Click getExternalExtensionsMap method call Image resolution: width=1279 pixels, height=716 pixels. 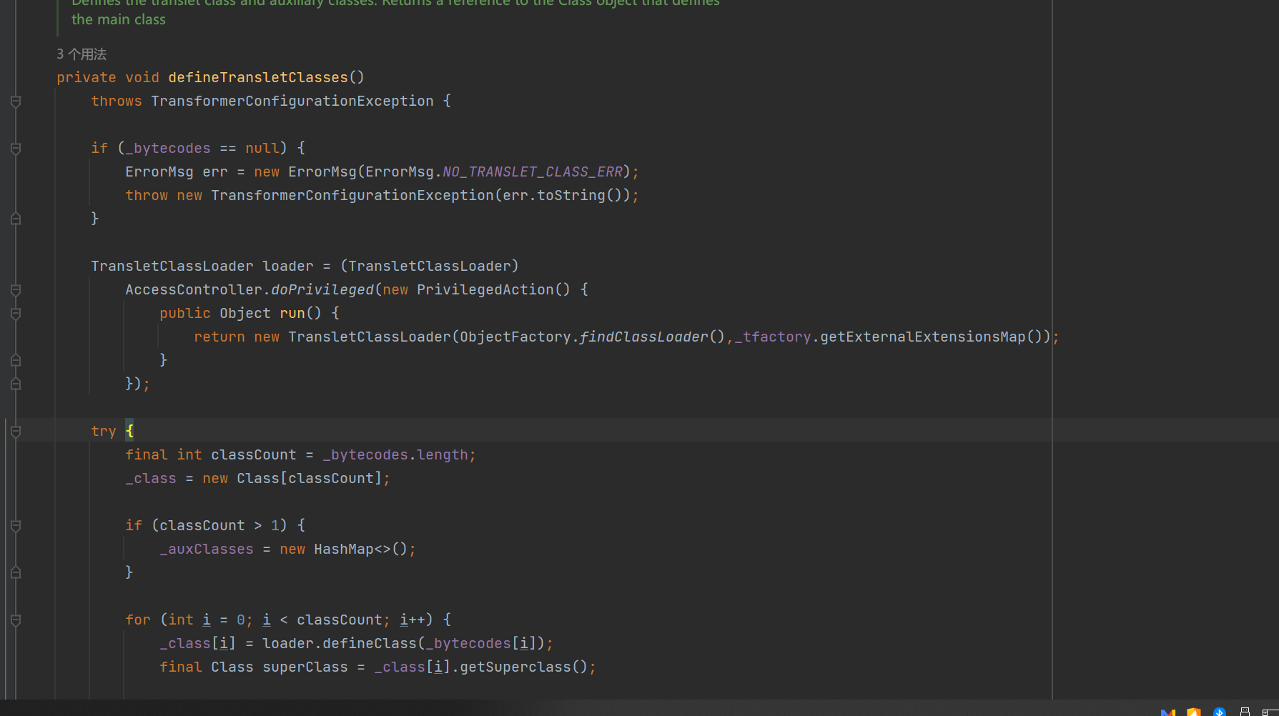coord(923,337)
